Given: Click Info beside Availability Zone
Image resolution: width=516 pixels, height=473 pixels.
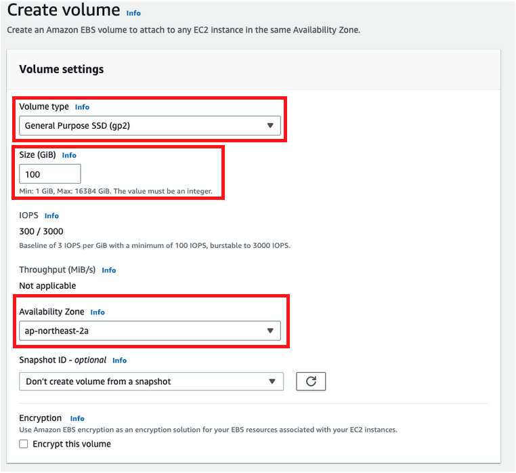Looking at the screenshot, I should pos(98,312).
